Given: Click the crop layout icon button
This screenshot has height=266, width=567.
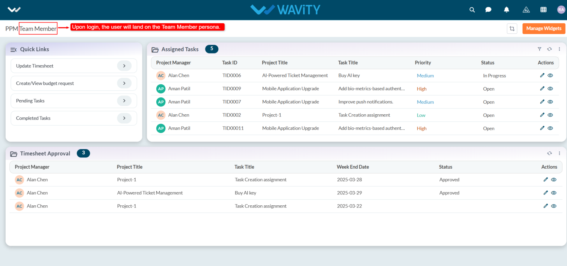Looking at the screenshot, I should [512, 28].
